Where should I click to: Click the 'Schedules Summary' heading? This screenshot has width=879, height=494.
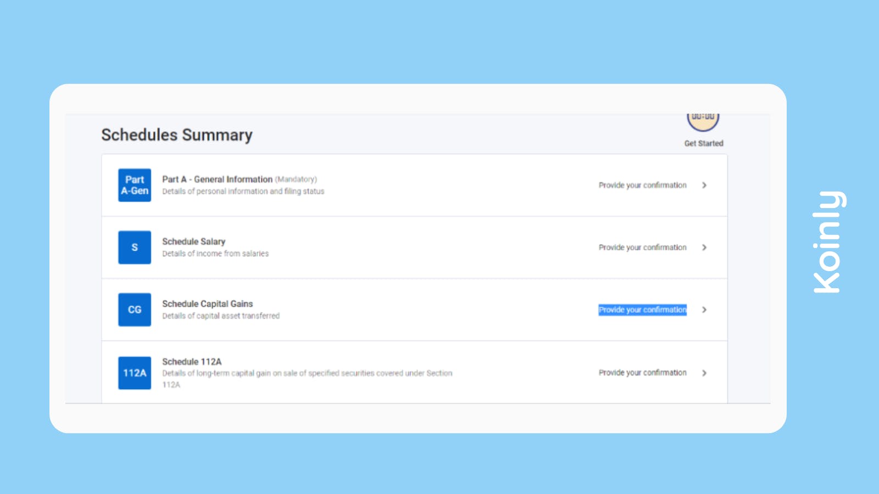176,135
